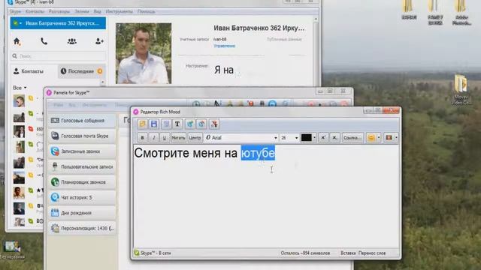Screen dimensions: 481x270
Task: Click the Skype contact search field
Action: [x=59, y=56]
